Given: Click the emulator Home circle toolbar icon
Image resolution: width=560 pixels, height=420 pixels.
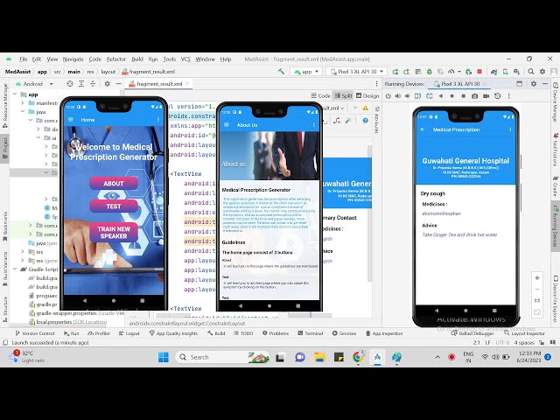Looking at the screenshot, I should pos(452,96).
